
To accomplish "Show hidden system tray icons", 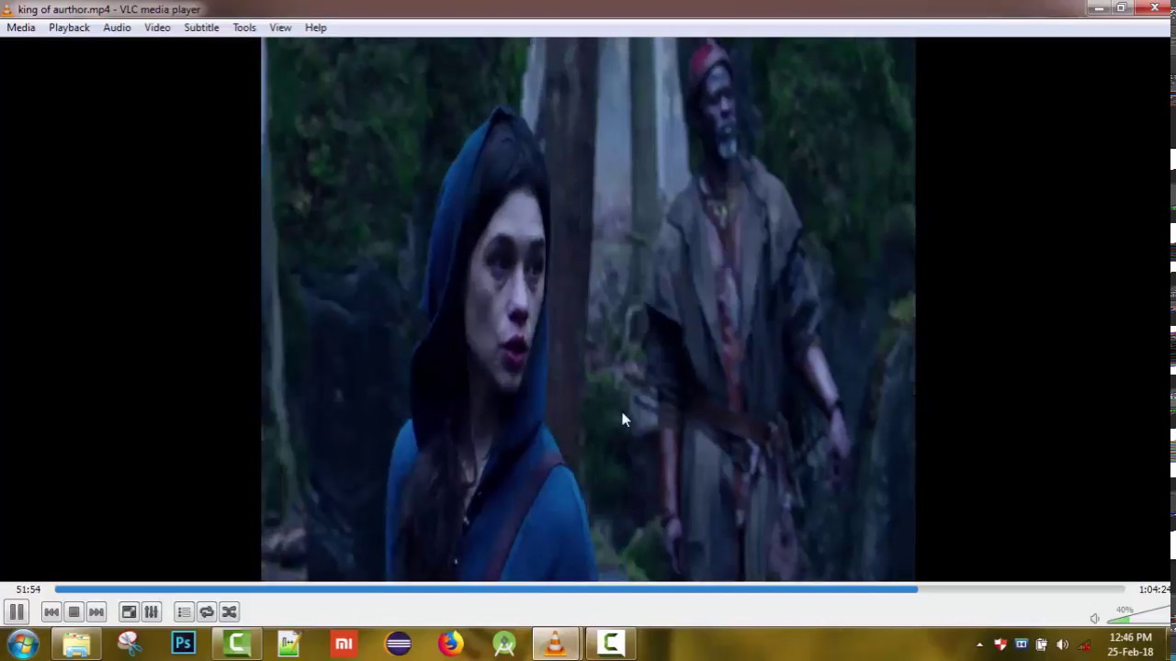I will pos(979,644).
